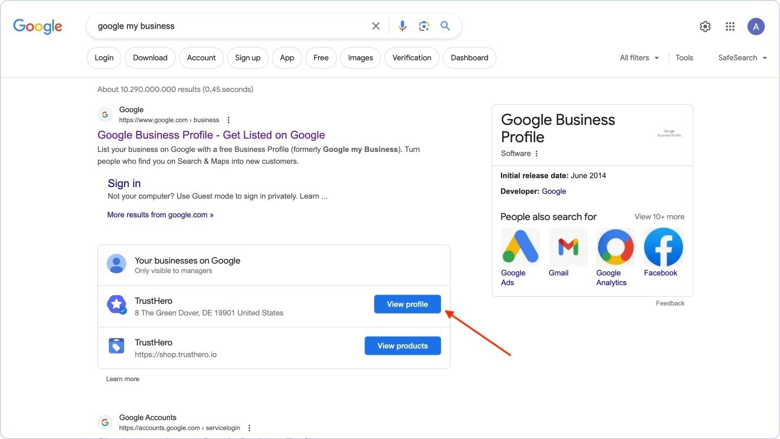
Task: Click the voice search microphone icon
Action: [402, 26]
